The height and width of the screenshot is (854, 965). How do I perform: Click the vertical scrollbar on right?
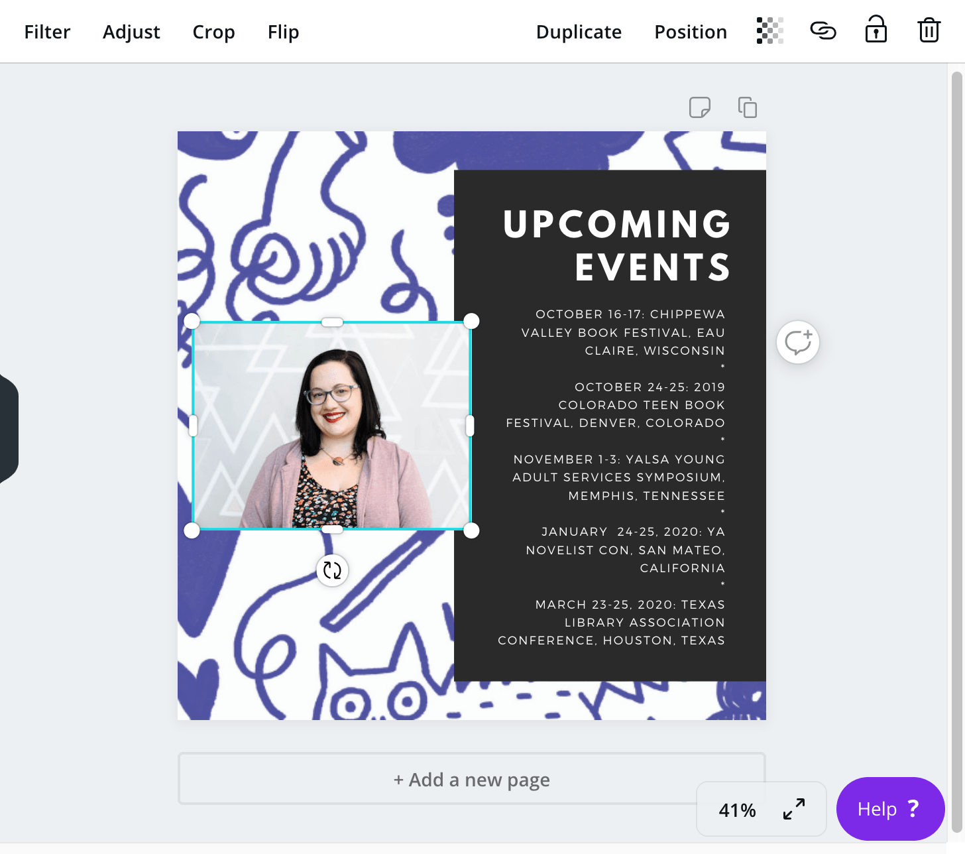point(956,451)
